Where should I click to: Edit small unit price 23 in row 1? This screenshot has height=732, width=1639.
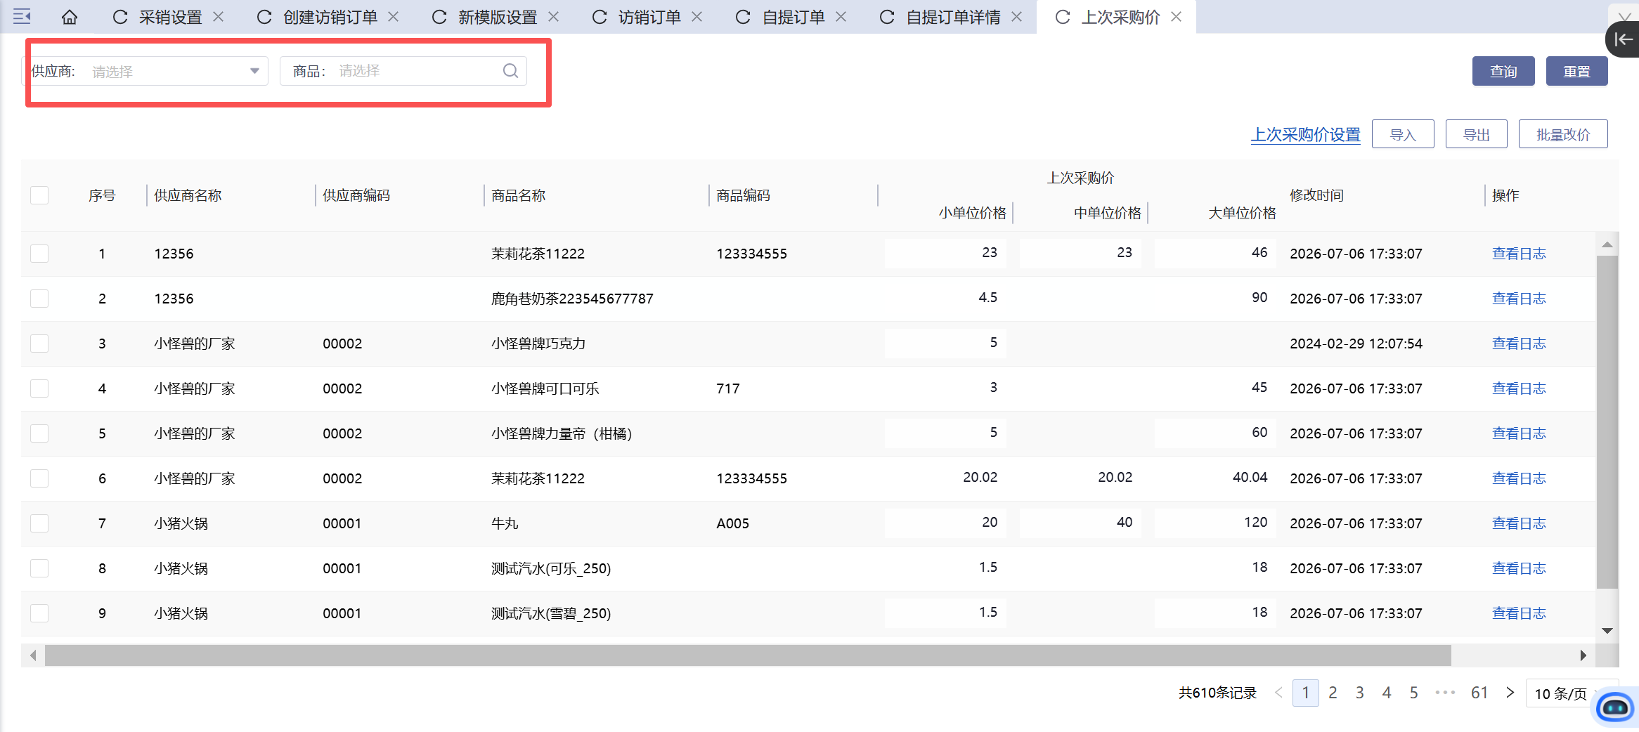(945, 253)
